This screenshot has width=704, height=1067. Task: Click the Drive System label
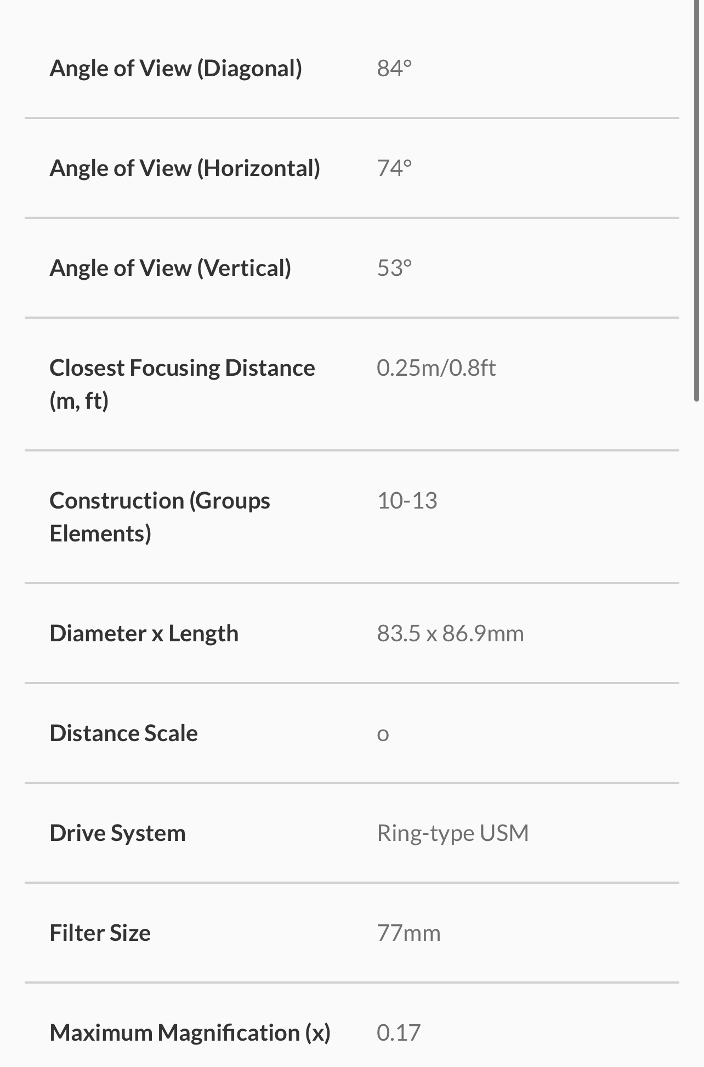117,833
